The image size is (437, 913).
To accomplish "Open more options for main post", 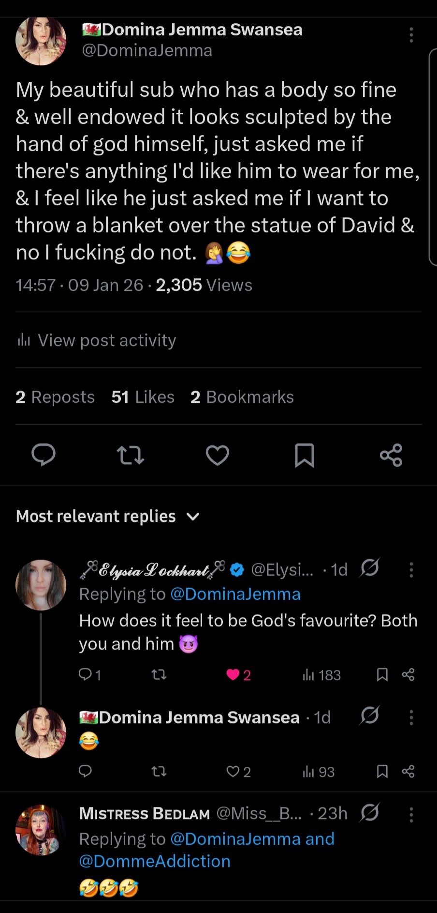I will pos(411,35).
